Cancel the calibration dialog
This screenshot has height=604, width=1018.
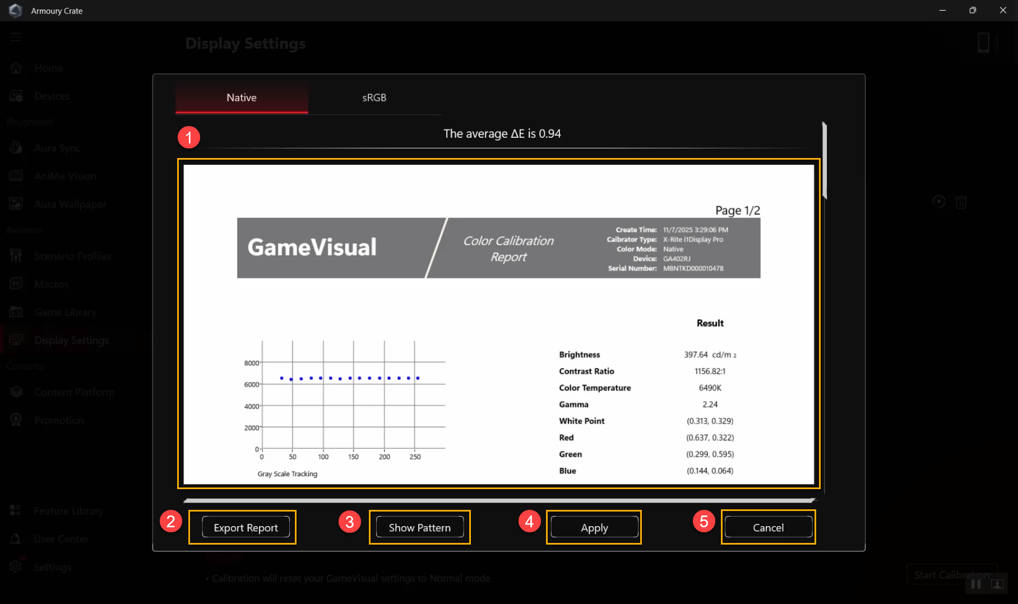point(768,527)
